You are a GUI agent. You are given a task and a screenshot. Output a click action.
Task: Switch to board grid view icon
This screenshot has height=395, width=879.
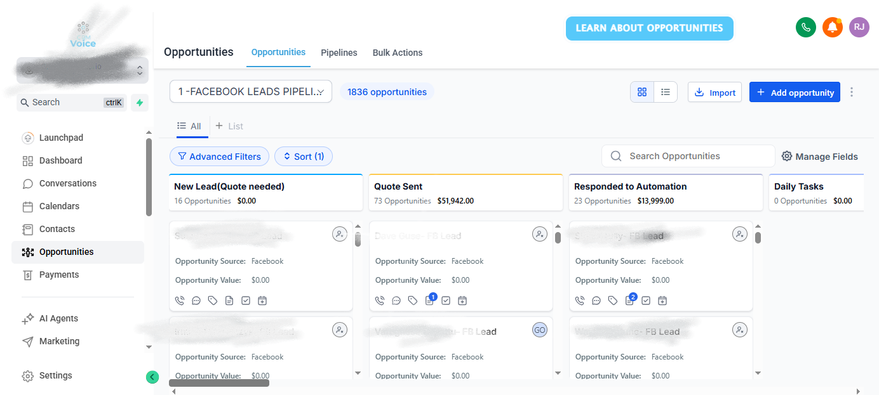tap(642, 92)
